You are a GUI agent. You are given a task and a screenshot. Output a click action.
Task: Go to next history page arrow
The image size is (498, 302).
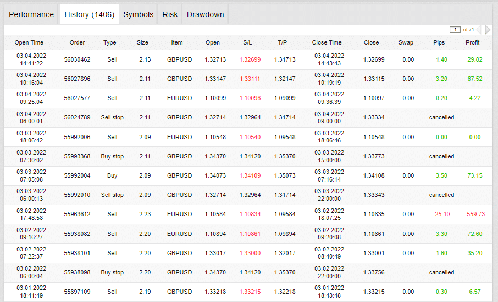click(x=488, y=30)
